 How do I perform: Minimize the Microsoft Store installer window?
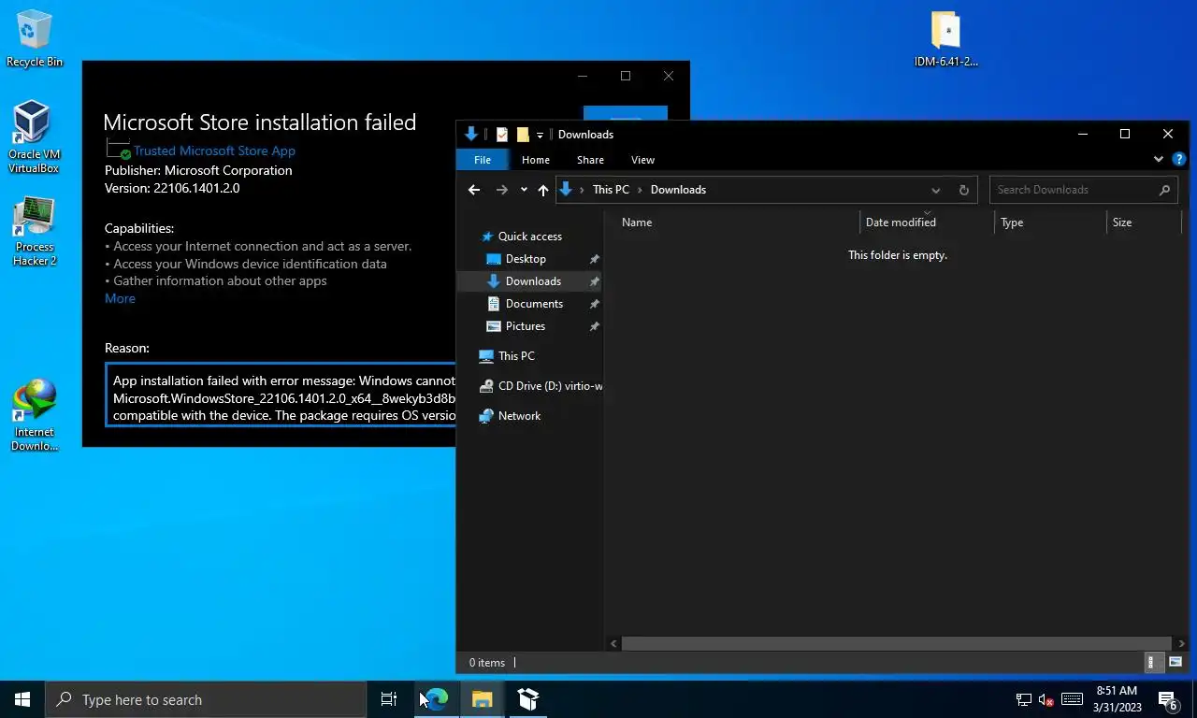583,76
